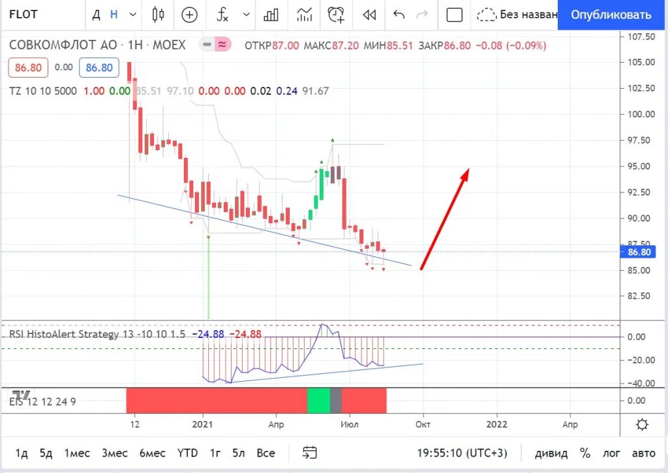The height and width of the screenshot is (473, 668).
Task: Open the candlestick chart type selector
Action: click(x=158, y=15)
